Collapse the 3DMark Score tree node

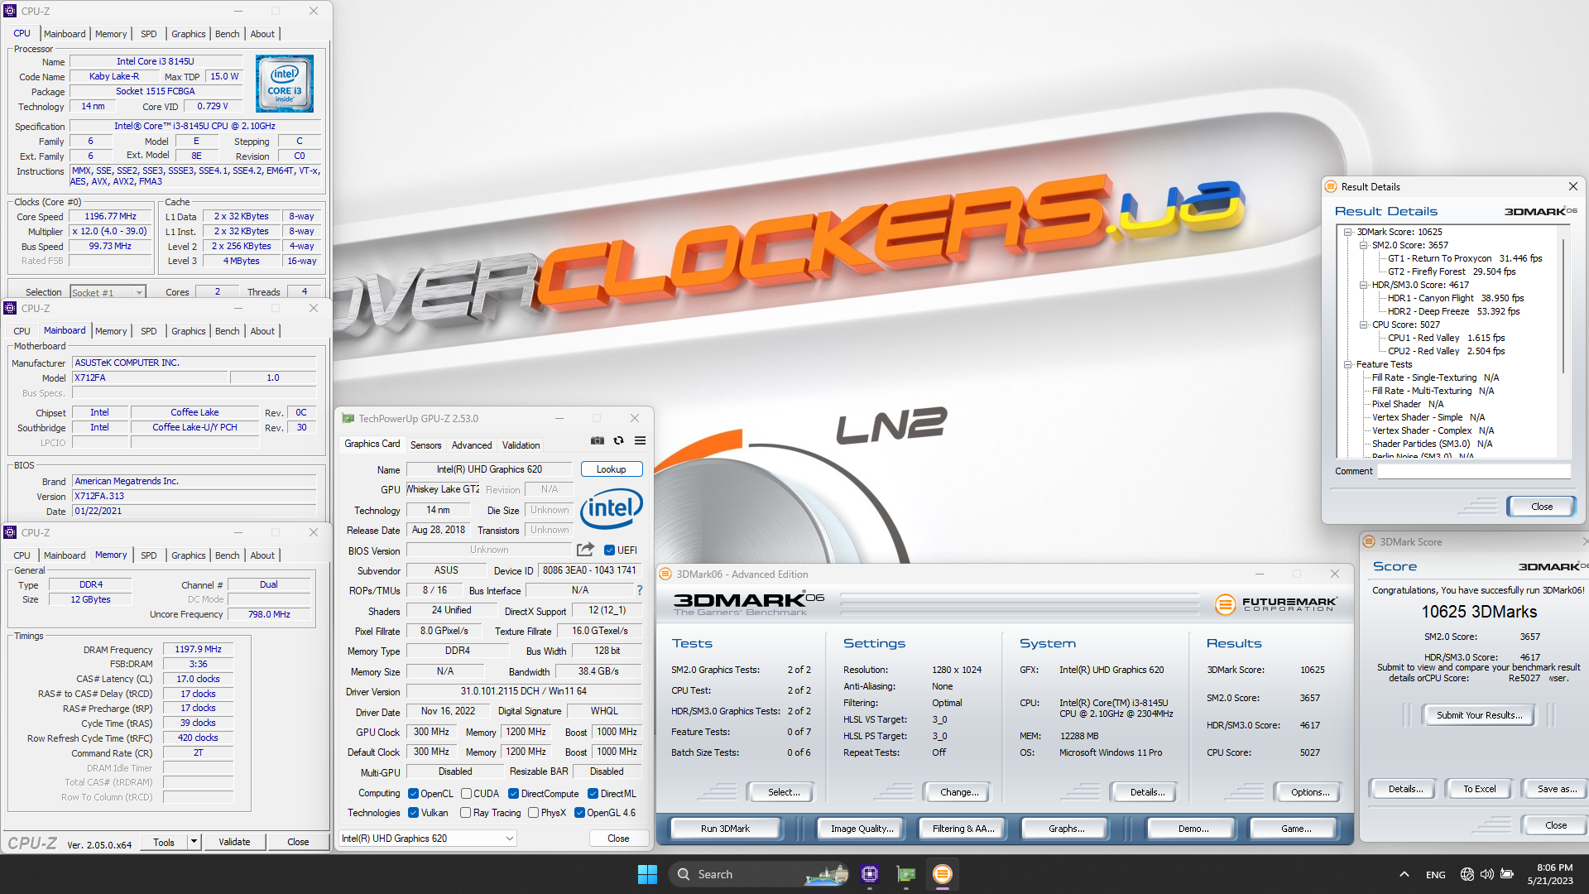(1347, 232)
